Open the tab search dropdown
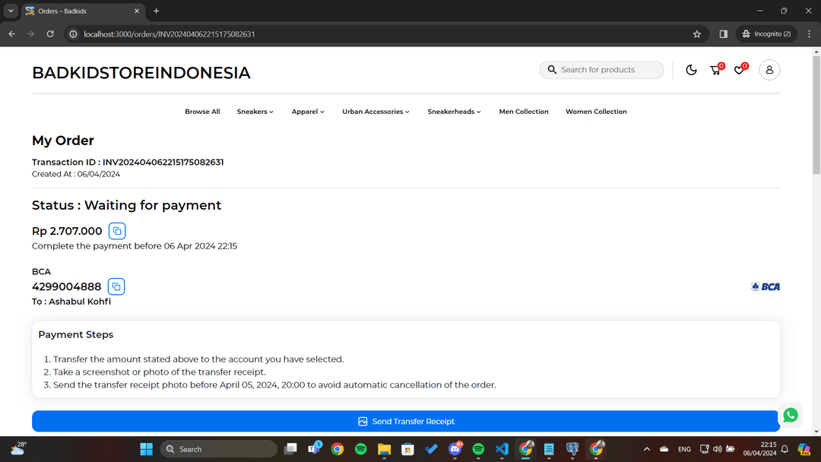 (11, 11)
